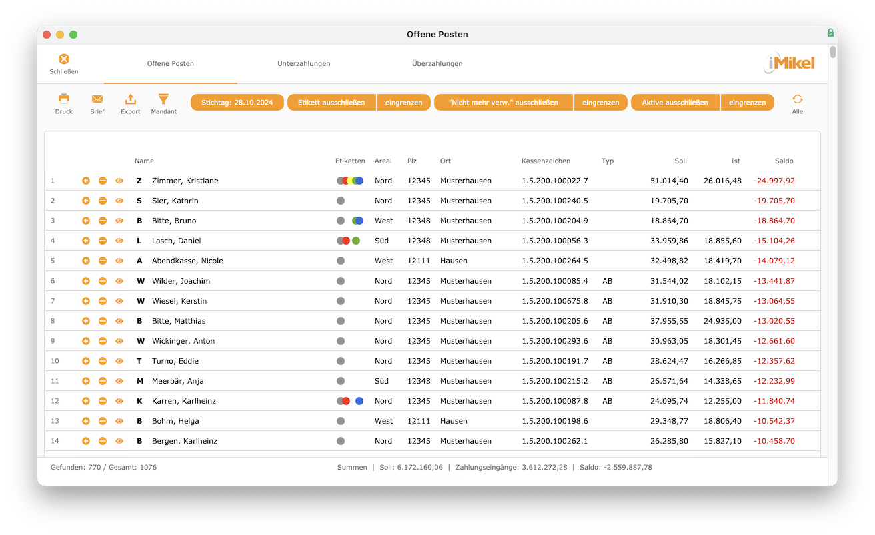Screen dimensions: 875x535
Task: Click the Aktive ausschließen button
Action: [675, 103]
